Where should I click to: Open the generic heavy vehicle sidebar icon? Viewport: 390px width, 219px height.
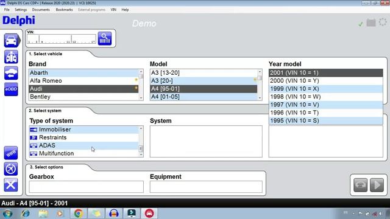pyautogui.click(x=11, y=57)
